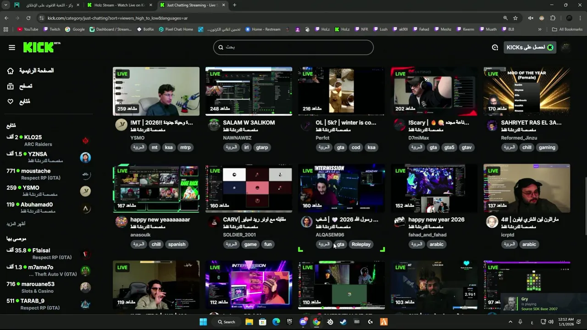
Task: Click the YSMO avatar under the stream card
Action: tap(121, 125)
